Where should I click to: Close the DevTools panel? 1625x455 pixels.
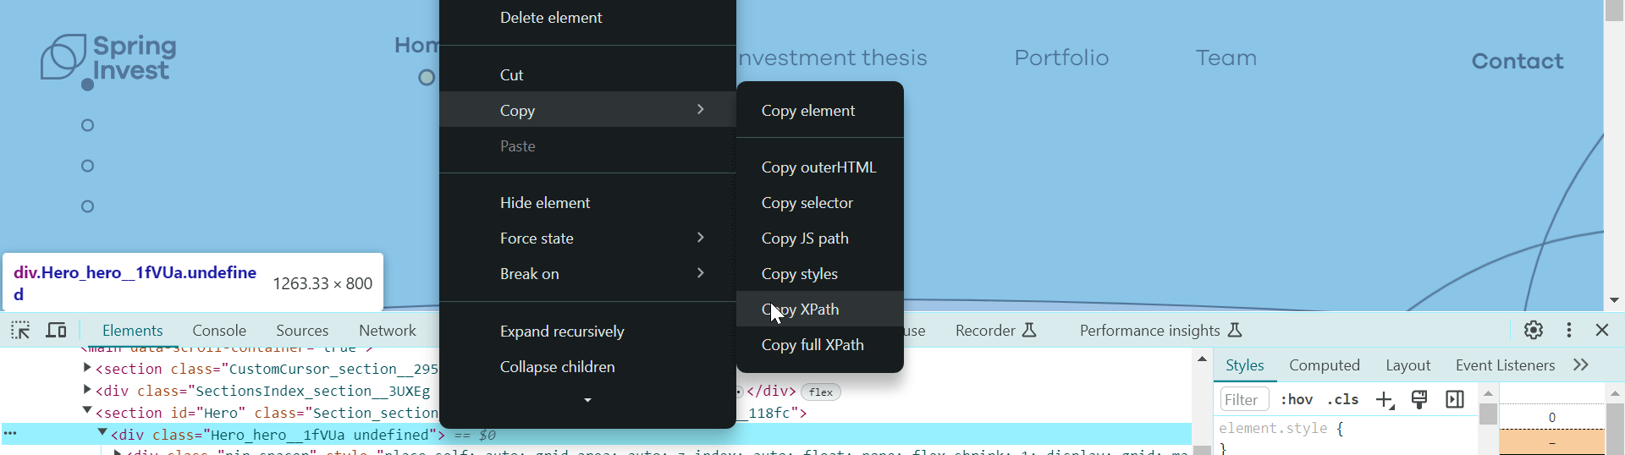[1602, 330]
